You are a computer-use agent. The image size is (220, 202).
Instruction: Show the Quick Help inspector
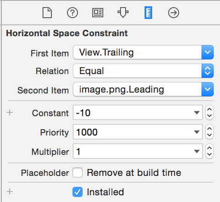tap(72, 13)
